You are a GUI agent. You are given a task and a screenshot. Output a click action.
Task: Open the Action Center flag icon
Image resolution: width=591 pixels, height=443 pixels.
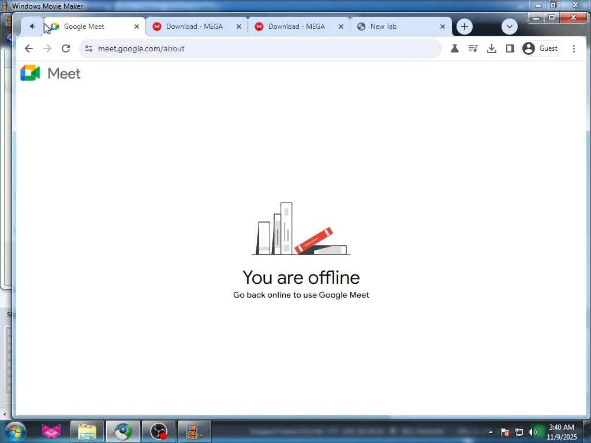tap(505, 432)
